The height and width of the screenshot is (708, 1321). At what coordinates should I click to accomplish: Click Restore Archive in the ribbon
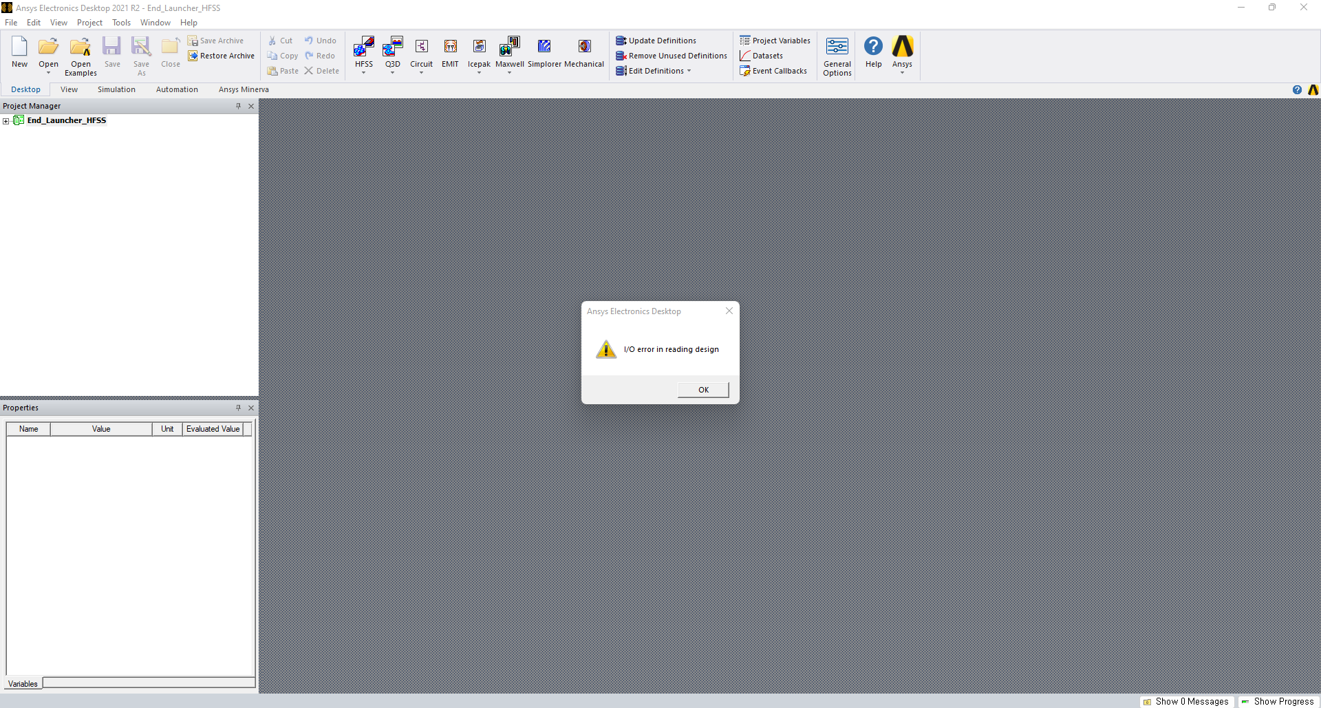[221, 56]
